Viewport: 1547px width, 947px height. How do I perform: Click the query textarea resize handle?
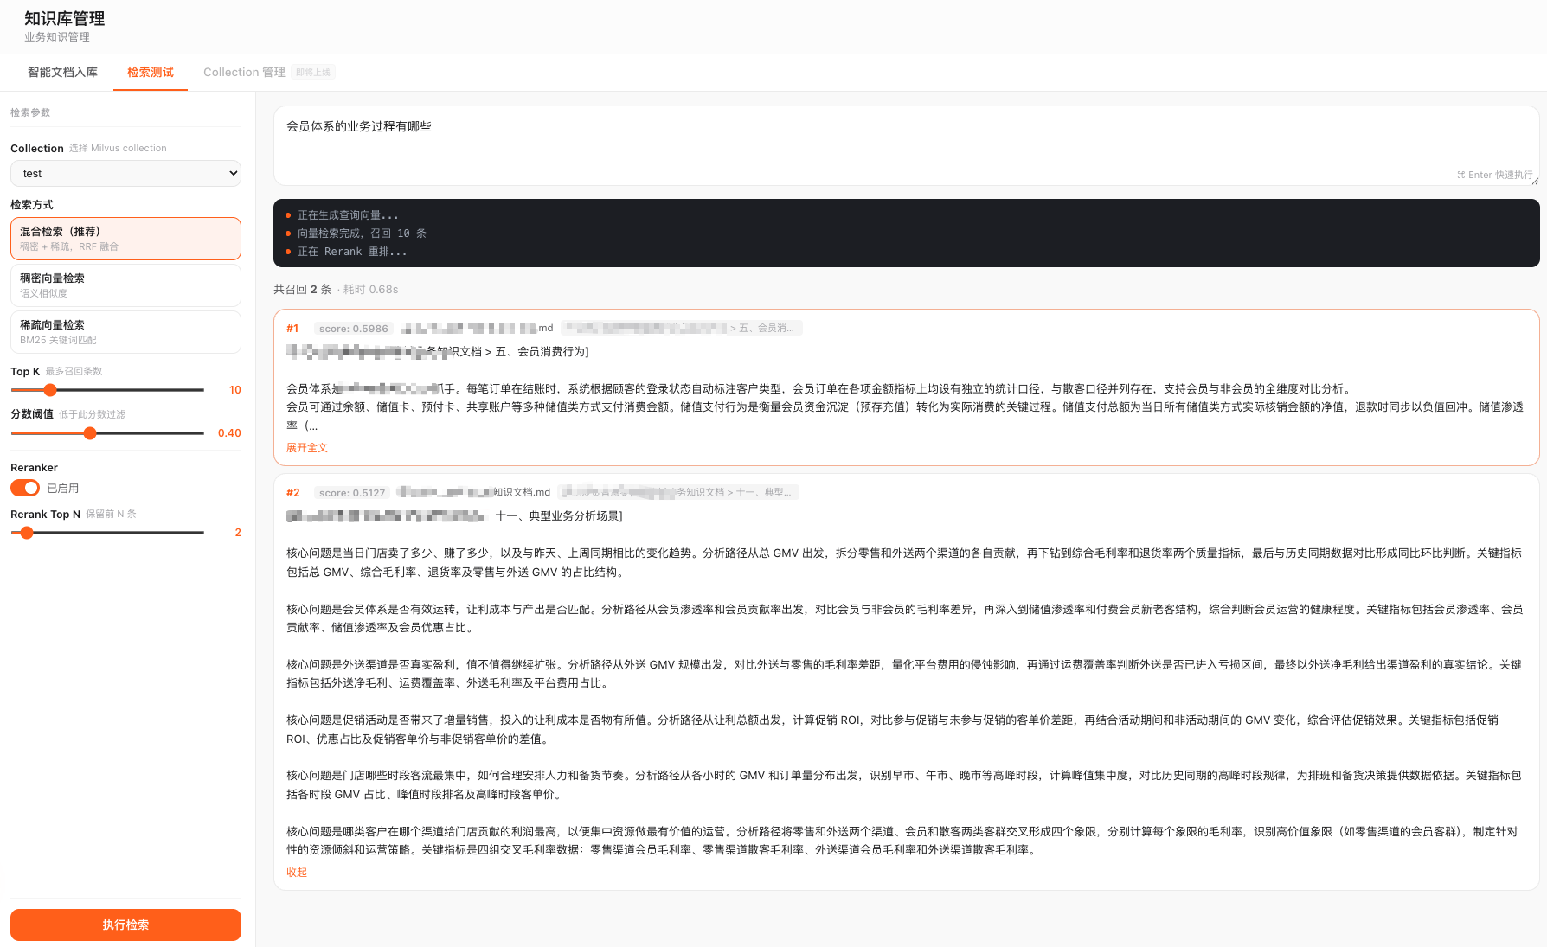click(1535, 180)
